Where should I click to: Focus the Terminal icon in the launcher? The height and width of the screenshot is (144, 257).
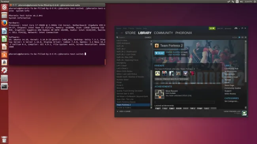pos(4,86)
